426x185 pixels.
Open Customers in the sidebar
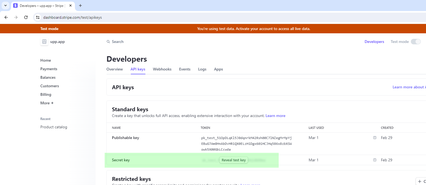(x=50, y=86)
